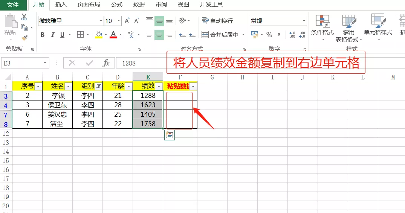Toggle italic formatting

pos(53,35)
